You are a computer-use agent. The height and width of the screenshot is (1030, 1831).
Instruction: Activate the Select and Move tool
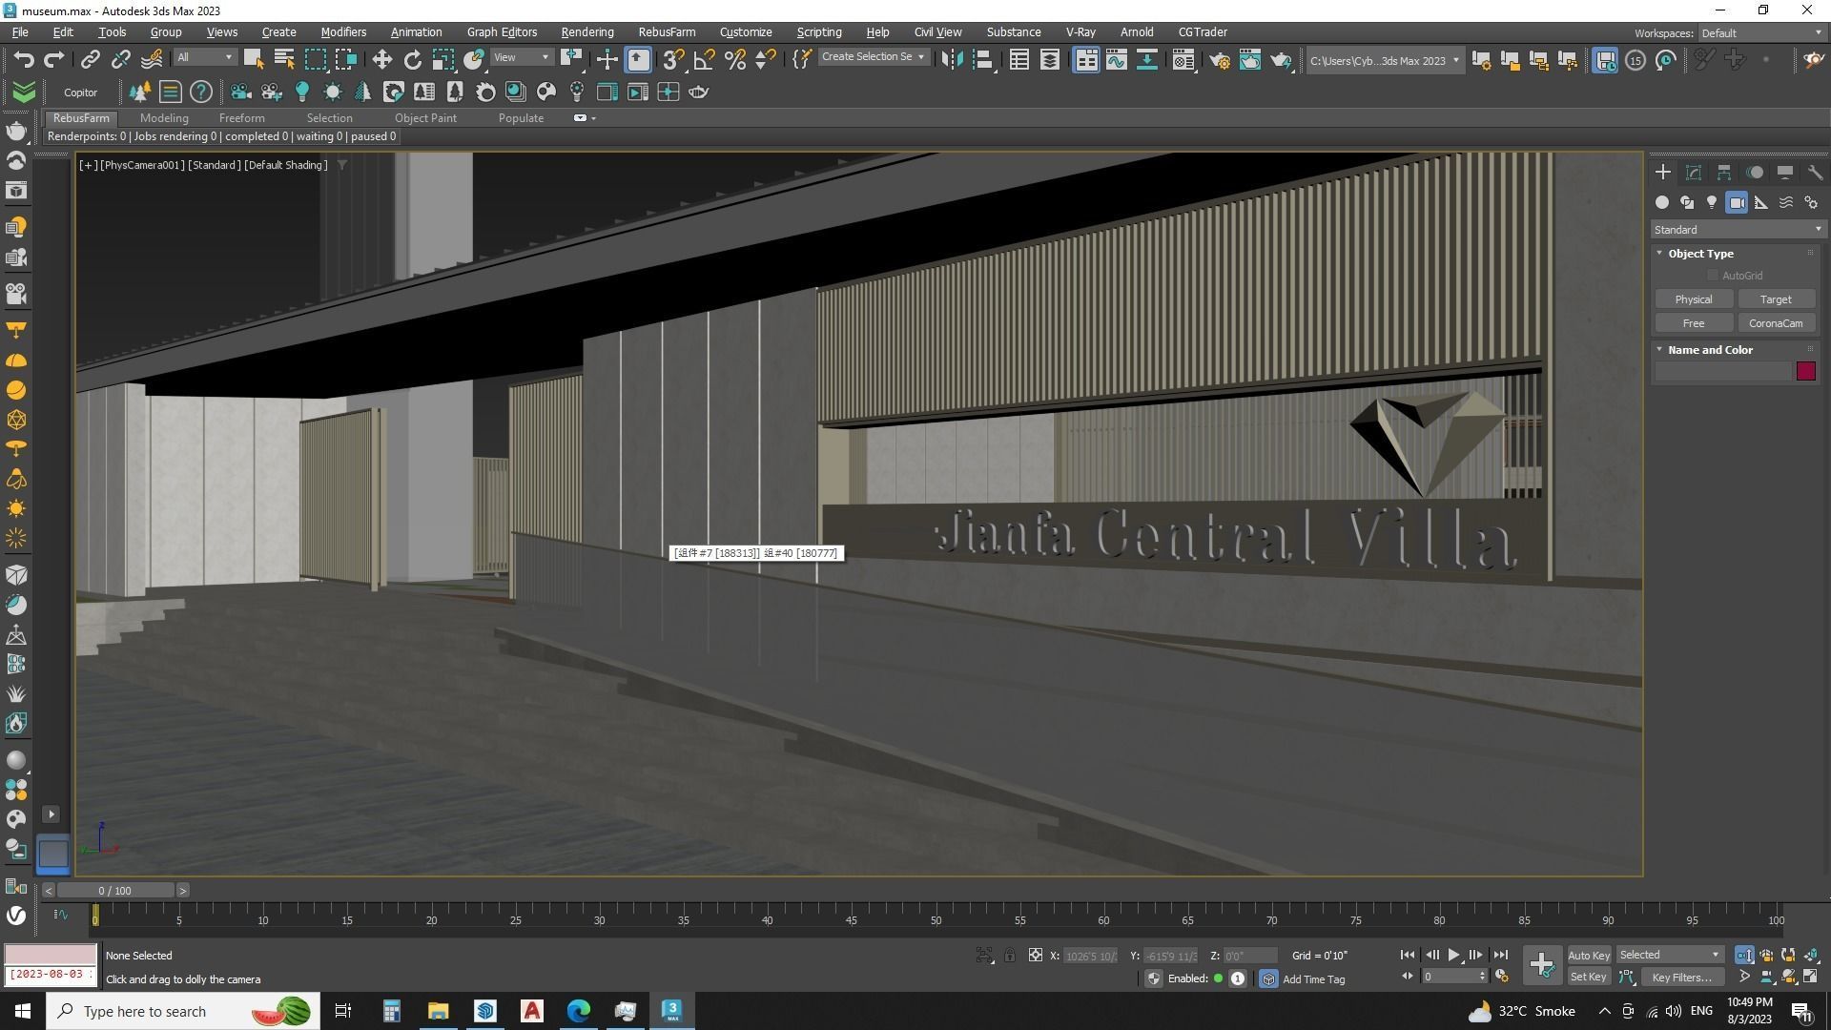click(381, 59)
